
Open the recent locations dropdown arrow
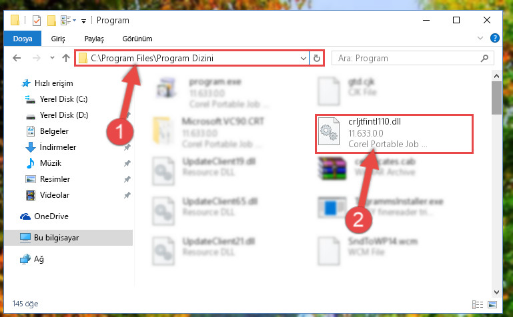pyautogui.click(x=52, y=58)
